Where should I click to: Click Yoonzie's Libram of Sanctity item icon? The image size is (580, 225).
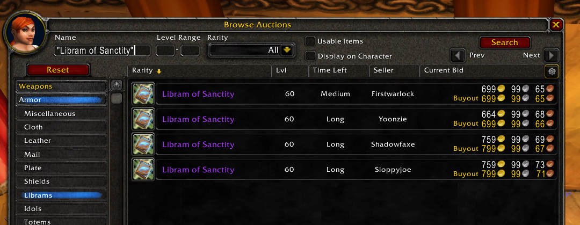[143, 119]
